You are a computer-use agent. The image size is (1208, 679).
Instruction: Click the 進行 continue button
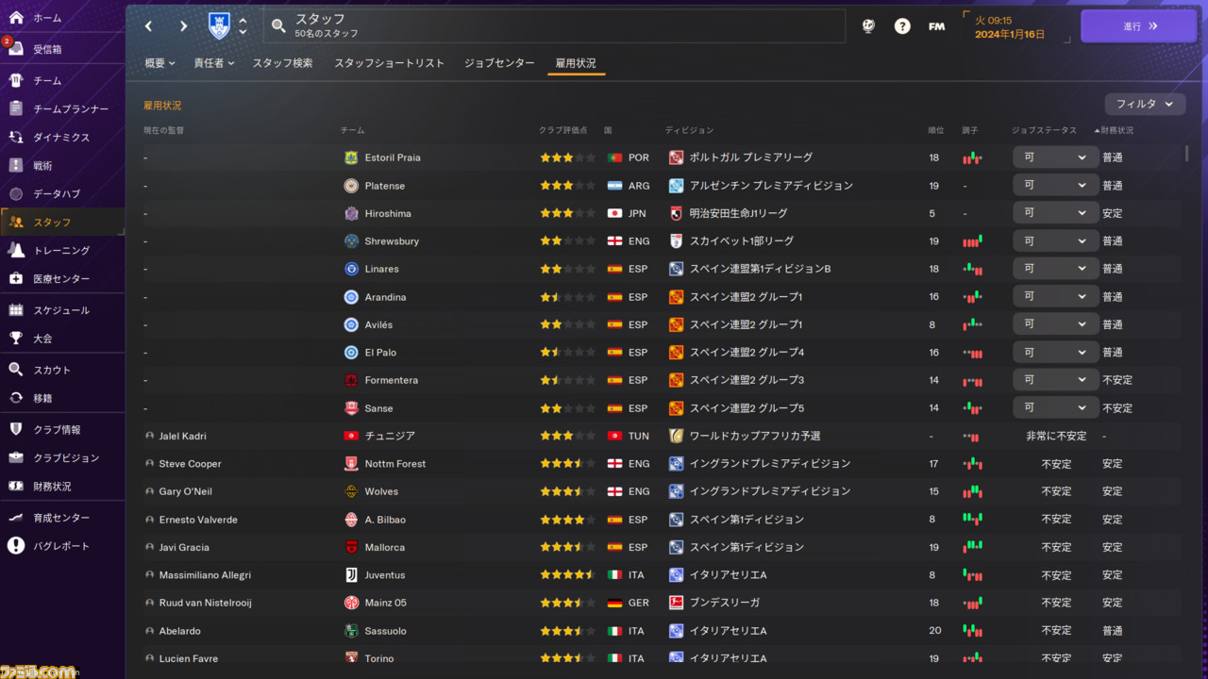coord(1138,26)
